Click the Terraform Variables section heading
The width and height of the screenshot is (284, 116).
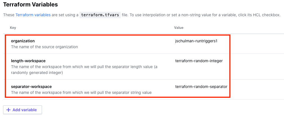(x=30, y=4)
